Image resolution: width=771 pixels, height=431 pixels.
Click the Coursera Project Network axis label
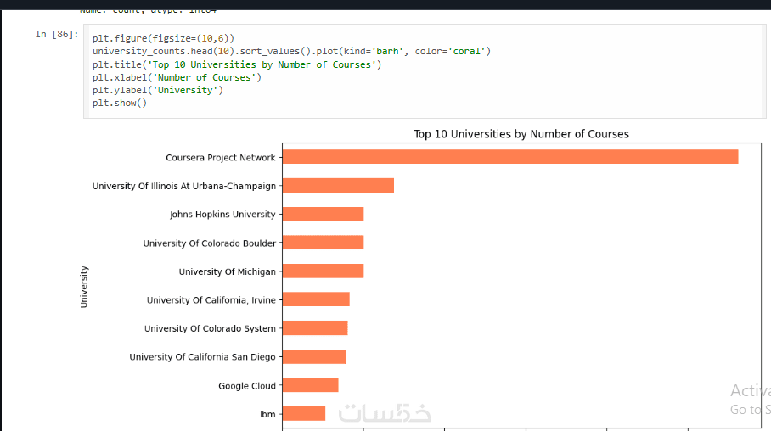click(220, 158)
